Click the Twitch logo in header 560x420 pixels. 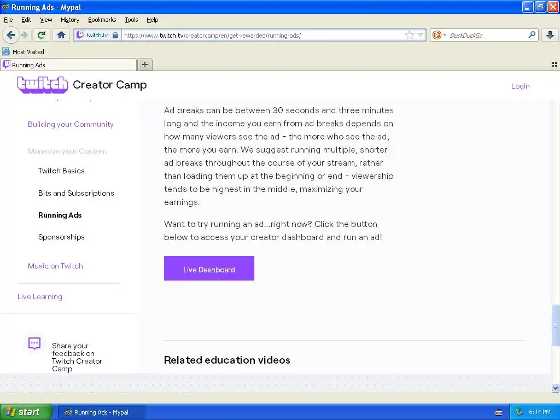pyautogui.click(x=43, y=85)
